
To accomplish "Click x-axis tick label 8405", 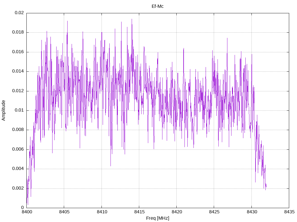I will [x=64, y=212].
